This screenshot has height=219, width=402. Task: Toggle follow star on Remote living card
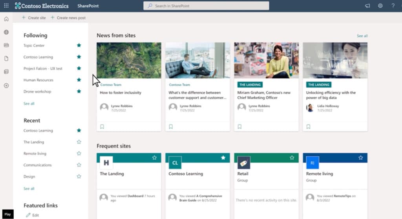tap(360, 158)
